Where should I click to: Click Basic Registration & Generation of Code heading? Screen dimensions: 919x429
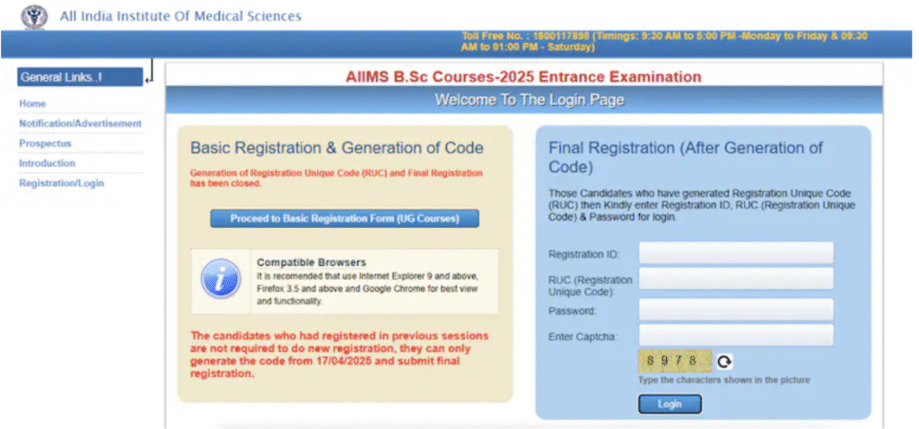(x=337, y=148)
